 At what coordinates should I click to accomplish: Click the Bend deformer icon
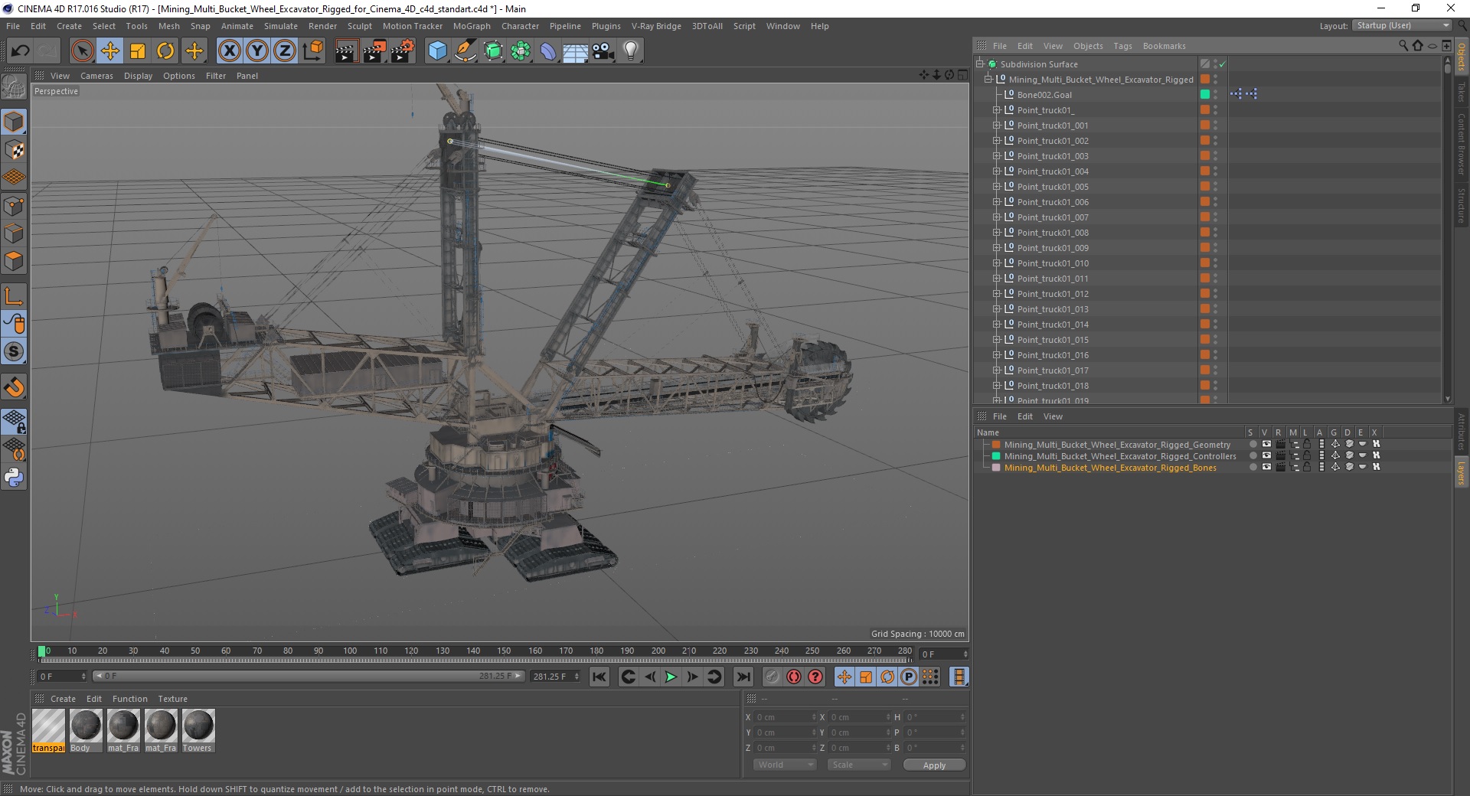point(548,51)
